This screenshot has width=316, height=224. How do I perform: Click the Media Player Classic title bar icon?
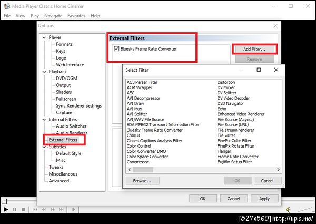click(7, 6)
